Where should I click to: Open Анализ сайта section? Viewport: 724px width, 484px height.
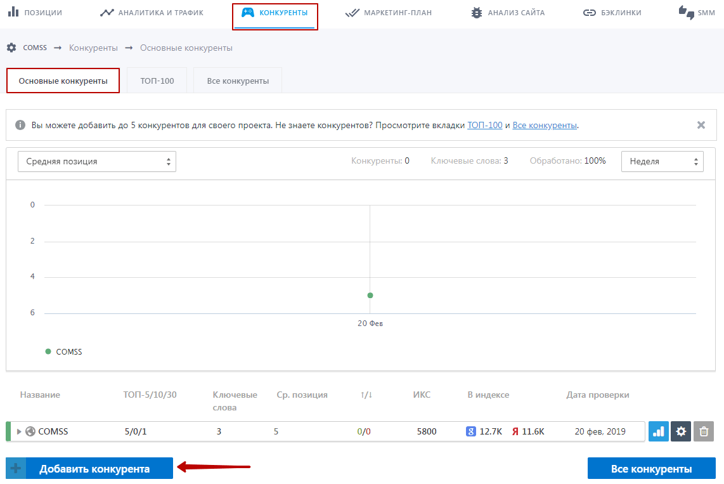click(507, 13)
